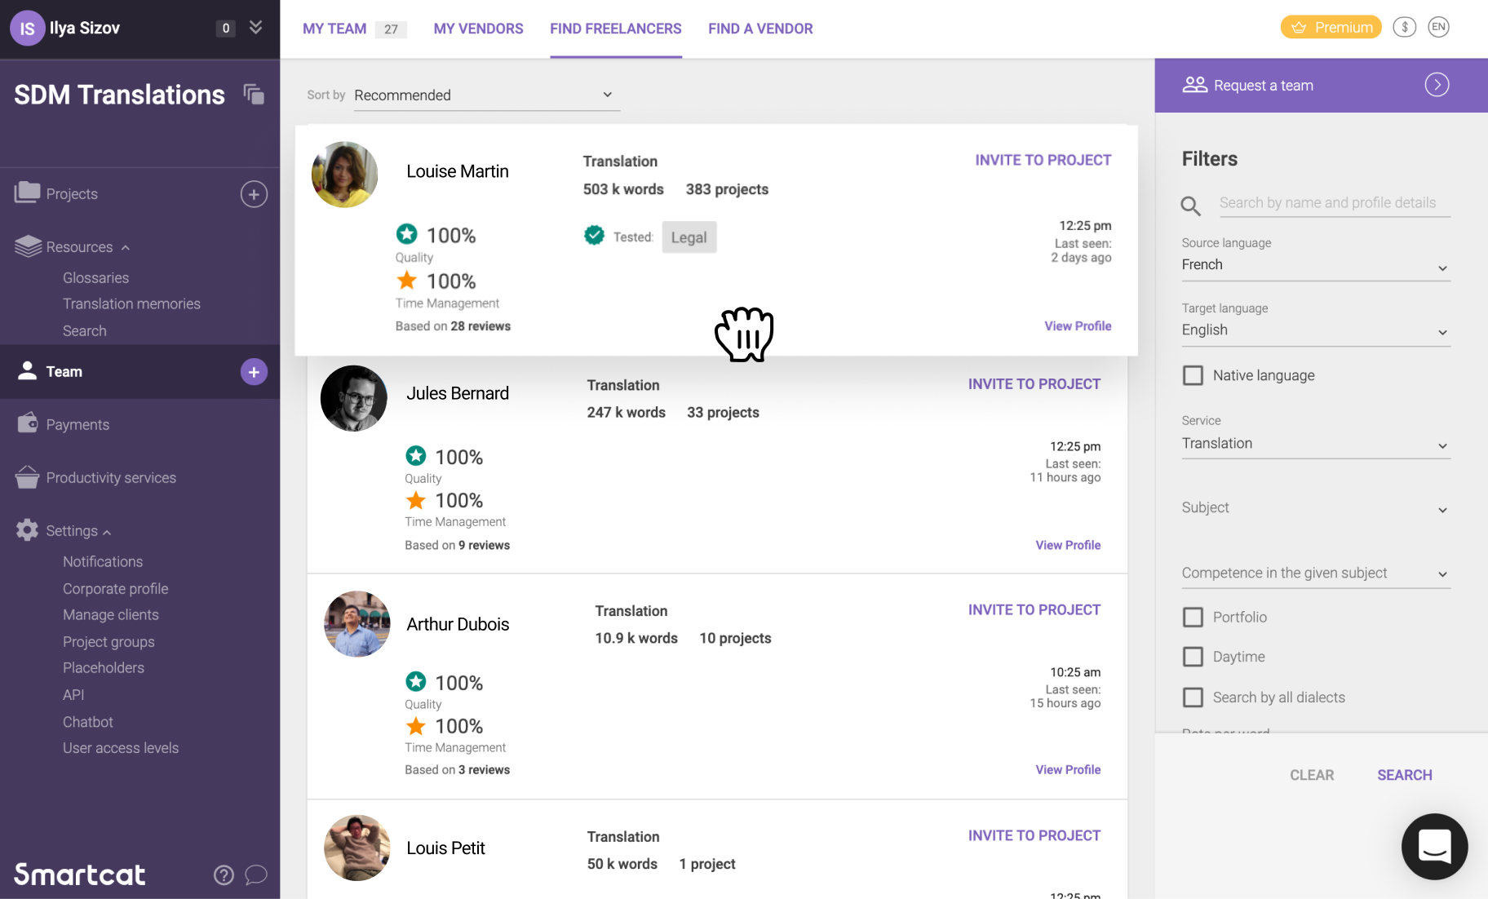Click the help question mark icon
This screenshot has height=899, width=1488.
pos(224,875)
